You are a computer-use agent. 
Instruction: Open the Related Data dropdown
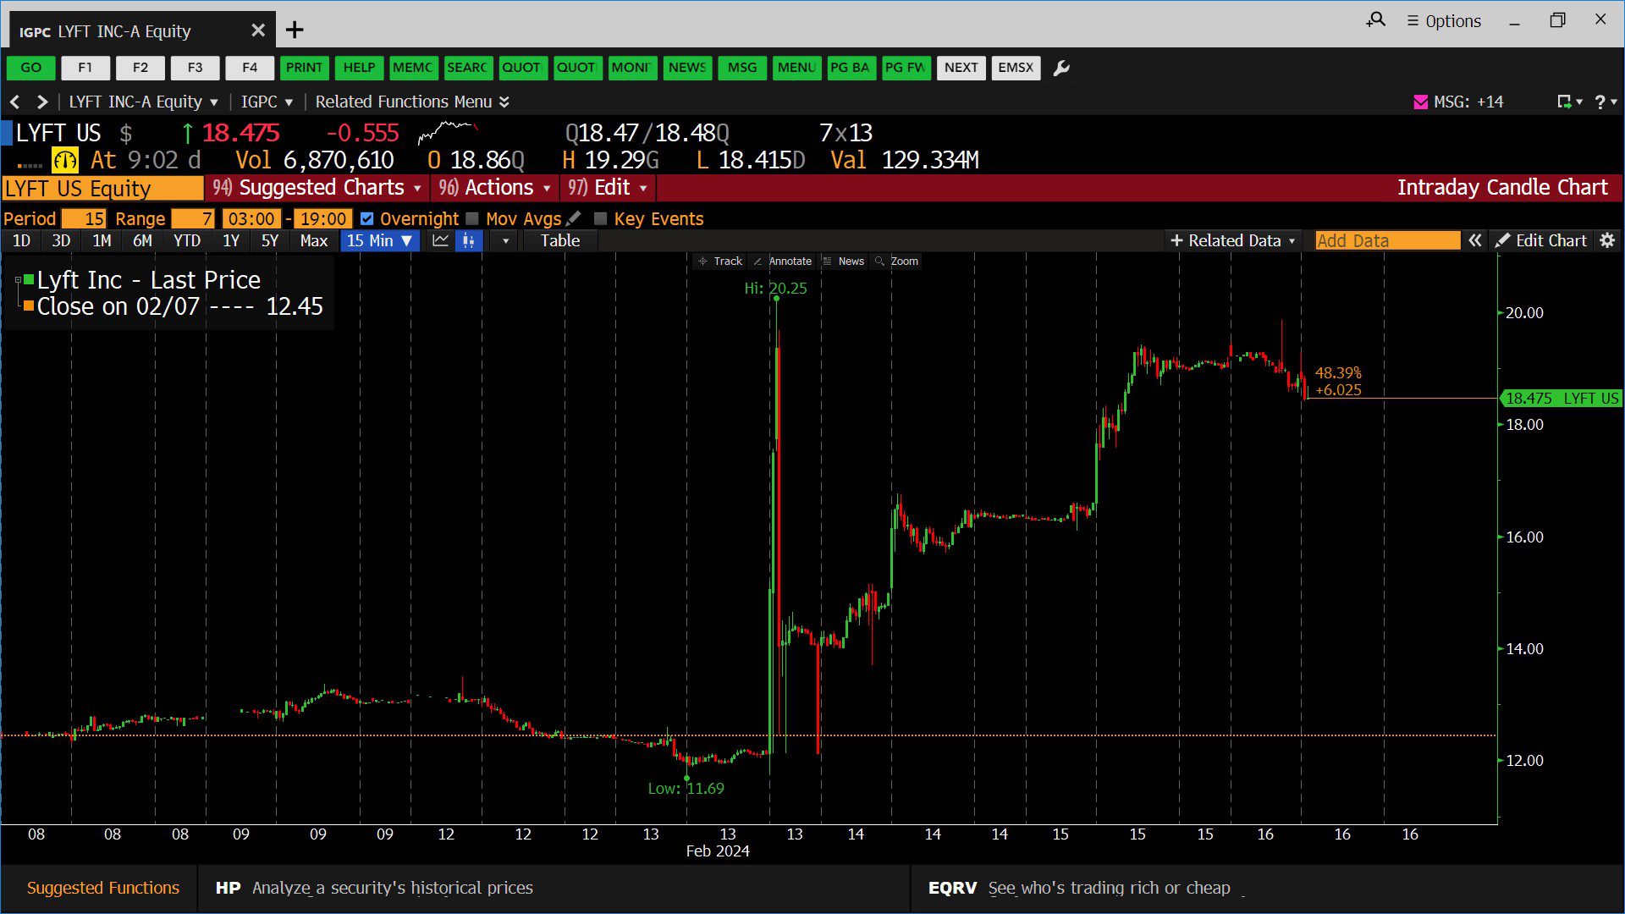click(1232, 240)
